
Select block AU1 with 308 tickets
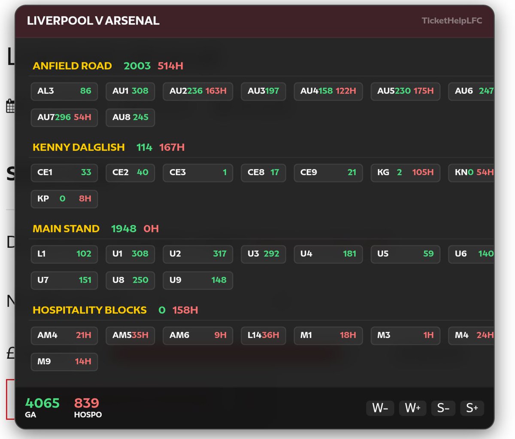coord(130,91)
